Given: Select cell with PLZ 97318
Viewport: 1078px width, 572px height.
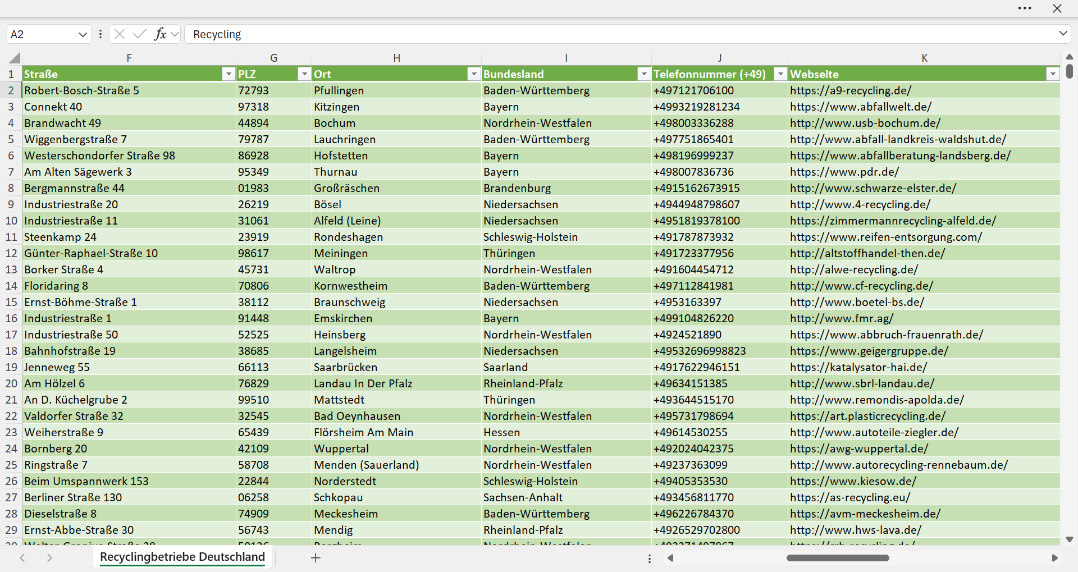Looking at the screenshot, I should (x=274, y=107).
